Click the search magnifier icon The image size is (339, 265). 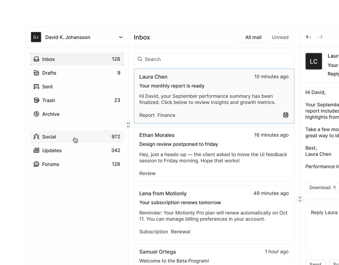pyautogui.click(x=140, y=59)
